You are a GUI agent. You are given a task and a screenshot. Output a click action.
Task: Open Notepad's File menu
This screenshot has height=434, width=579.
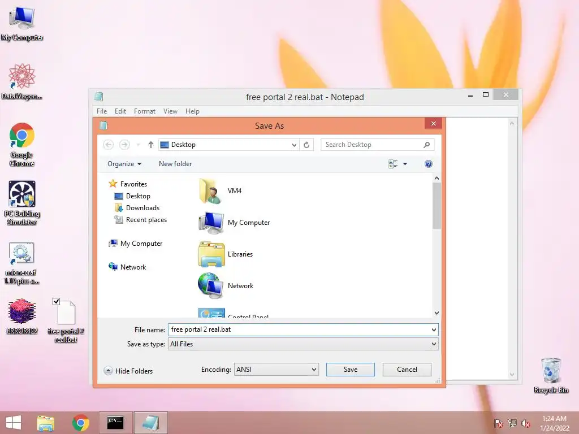pos(102,111)
